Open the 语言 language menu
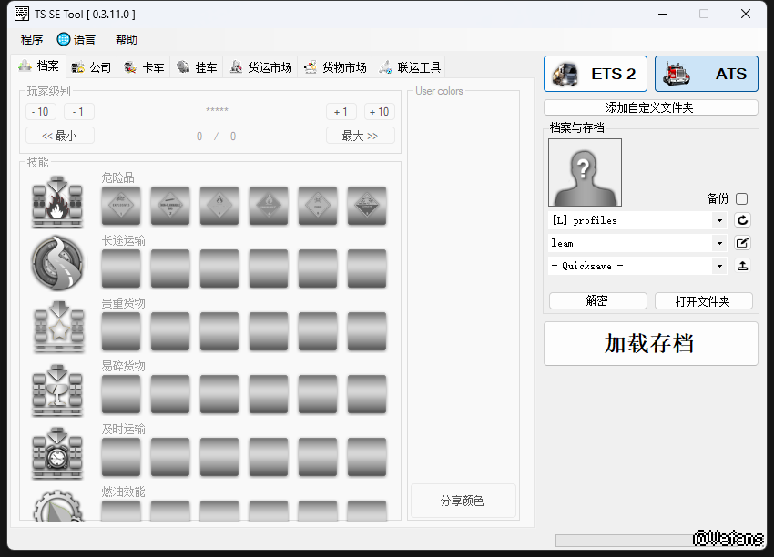774x557 pixels. tap(76, 39)
